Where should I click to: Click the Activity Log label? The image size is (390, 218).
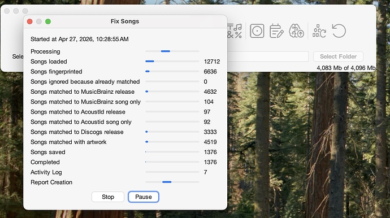tap(46, 172)
